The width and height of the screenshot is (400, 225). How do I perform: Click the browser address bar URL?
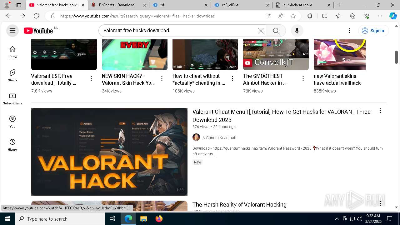pos(137,16)
